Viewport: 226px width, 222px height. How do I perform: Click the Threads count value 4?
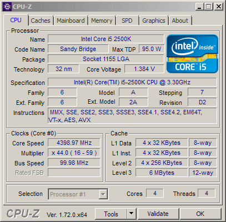point(207,193)
